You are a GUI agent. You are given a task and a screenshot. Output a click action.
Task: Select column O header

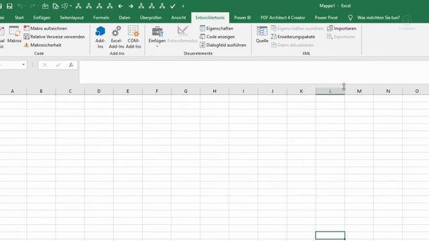coord(416,91)
